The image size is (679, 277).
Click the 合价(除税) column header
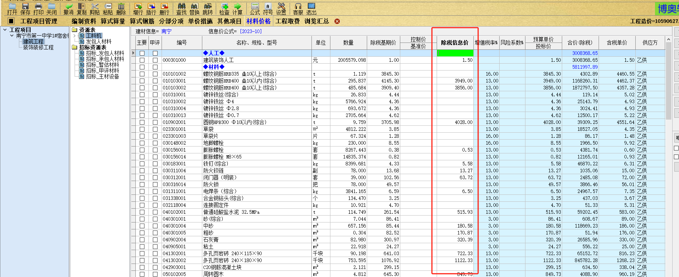580,43
